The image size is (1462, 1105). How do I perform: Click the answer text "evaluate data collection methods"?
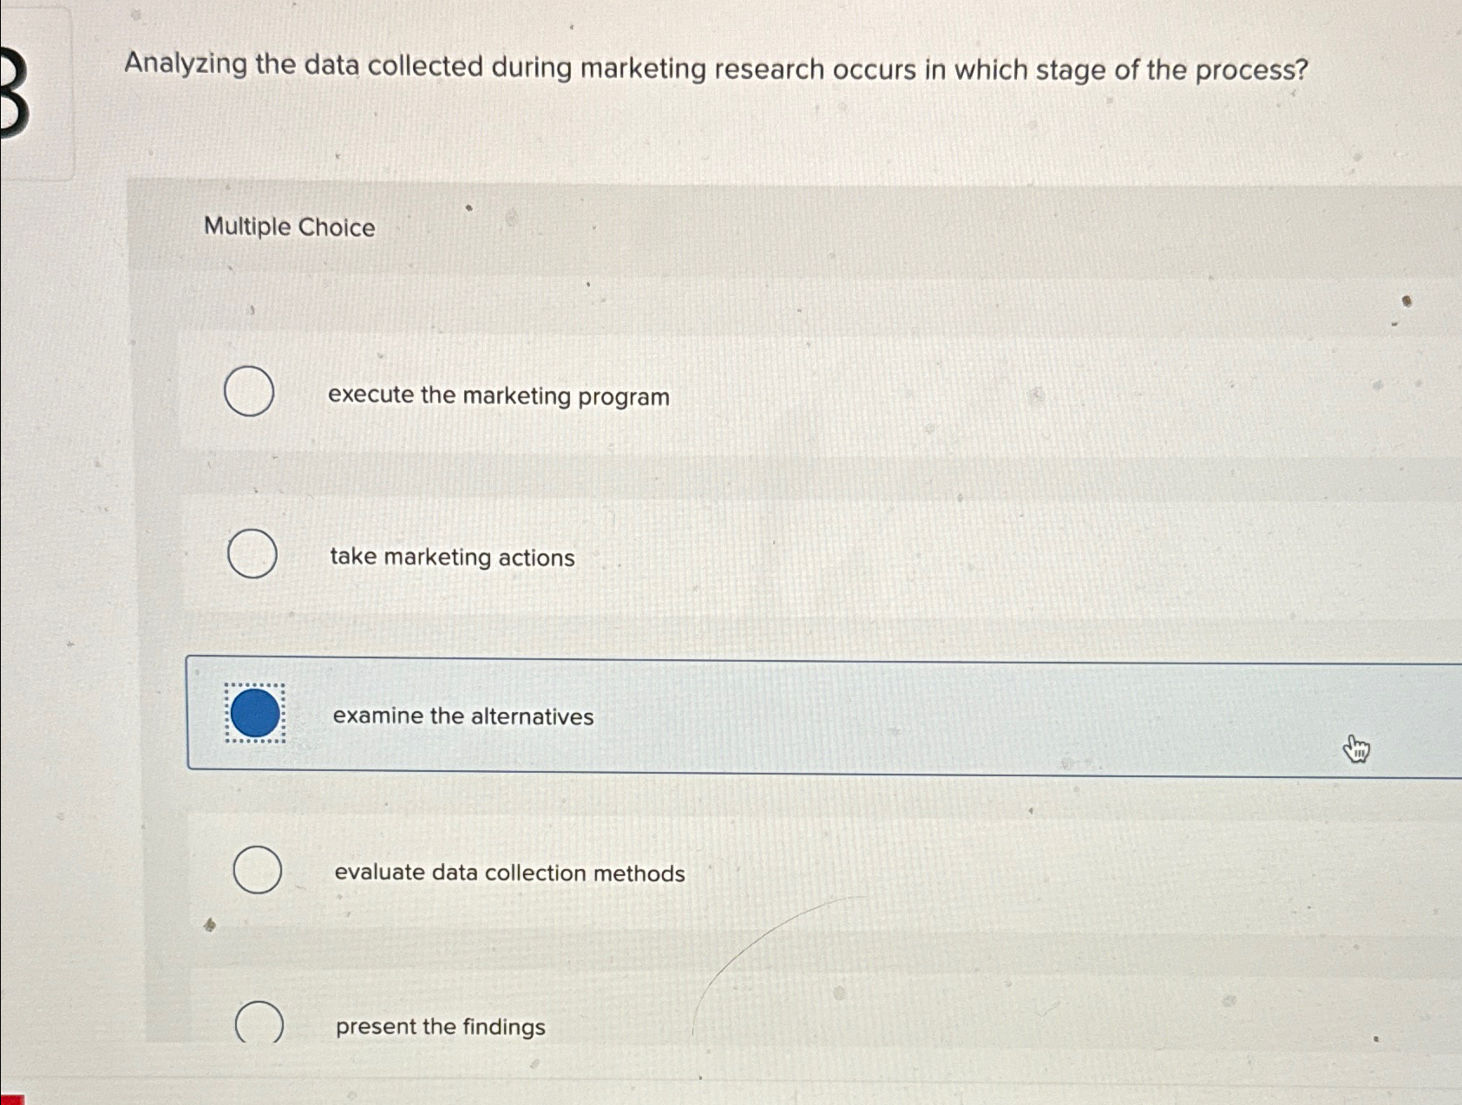[509, 873]
